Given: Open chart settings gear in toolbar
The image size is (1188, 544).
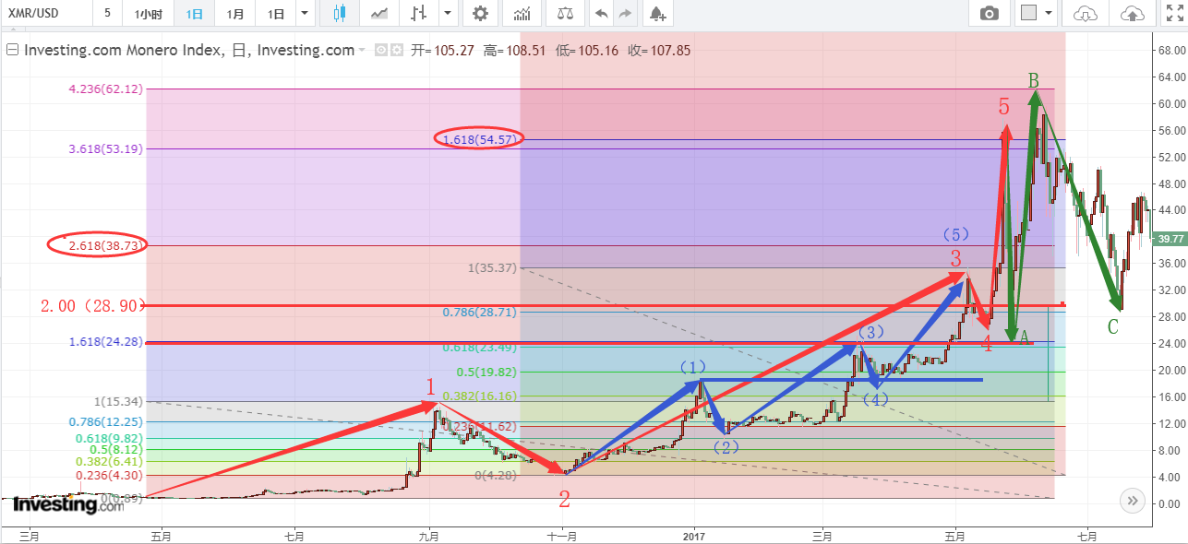Looking at the screenshot, I should pos(480,14).
